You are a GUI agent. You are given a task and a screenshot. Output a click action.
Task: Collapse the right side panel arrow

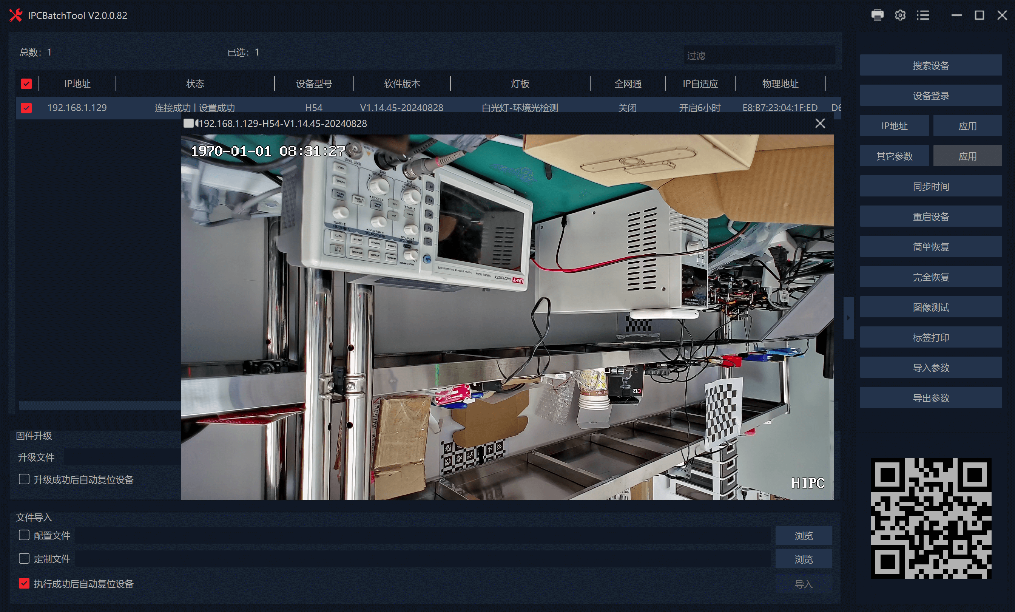(848, 318)
